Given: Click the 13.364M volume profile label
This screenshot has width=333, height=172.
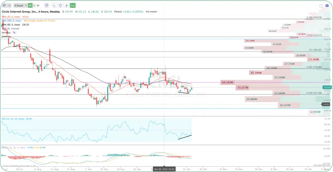Looking at the screenshot, I should [314, 59].
